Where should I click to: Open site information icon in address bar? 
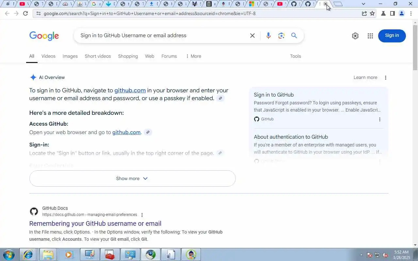38,13
